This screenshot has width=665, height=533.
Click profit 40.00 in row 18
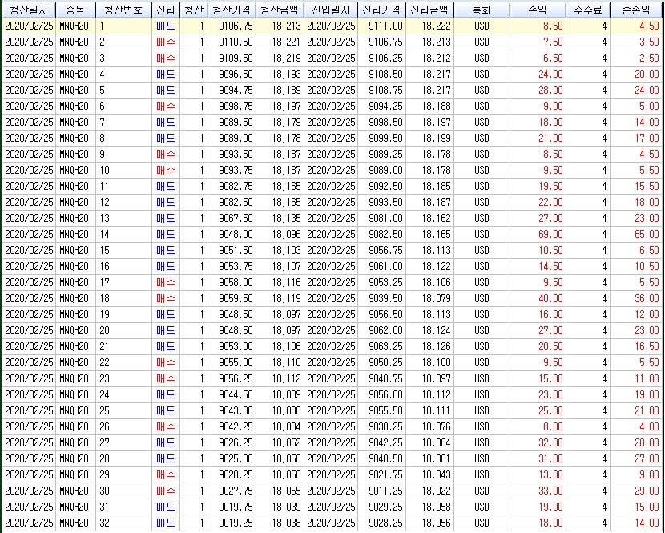tap(550, 298)
